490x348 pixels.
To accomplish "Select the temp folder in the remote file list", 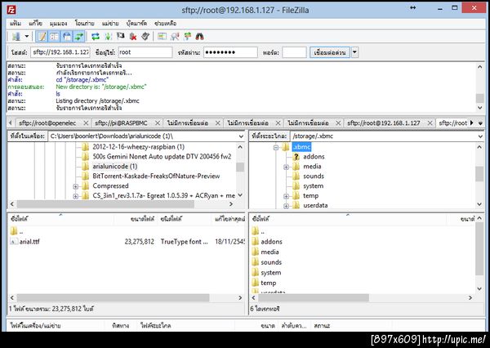I will [268, 283].
